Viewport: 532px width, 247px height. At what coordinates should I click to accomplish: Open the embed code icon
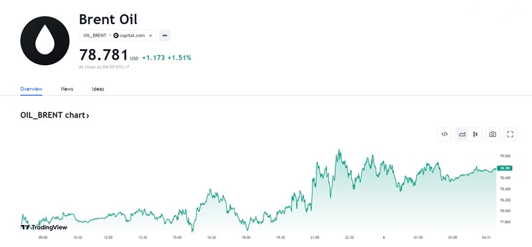(x=444, y=134)
